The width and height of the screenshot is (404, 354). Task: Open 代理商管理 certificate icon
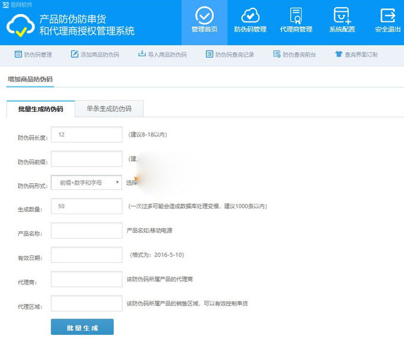click(295, 15)
